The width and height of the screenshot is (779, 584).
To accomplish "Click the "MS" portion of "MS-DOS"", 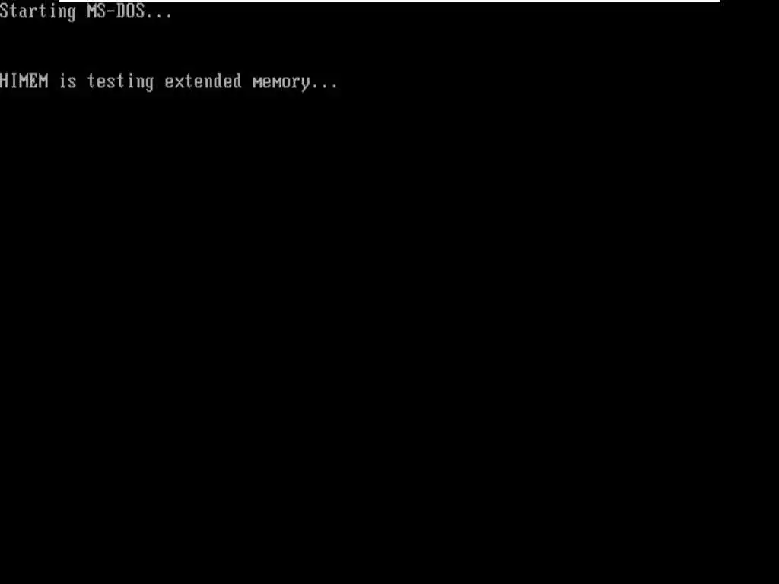I will click(97, 11).
